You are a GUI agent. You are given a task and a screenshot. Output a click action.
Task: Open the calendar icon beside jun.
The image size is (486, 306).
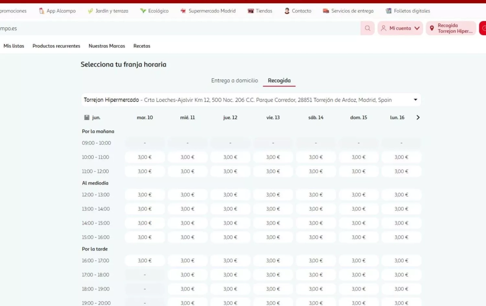point(87,118)
